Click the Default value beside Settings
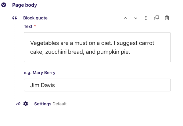183x126 pixels. 59,104
